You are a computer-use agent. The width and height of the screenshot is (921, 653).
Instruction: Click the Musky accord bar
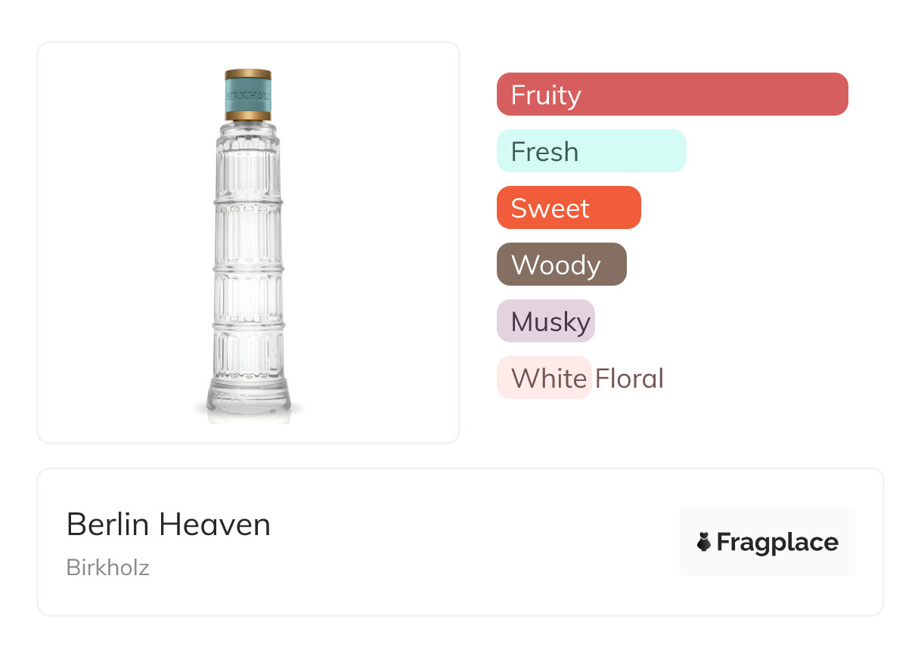point(545,321)
